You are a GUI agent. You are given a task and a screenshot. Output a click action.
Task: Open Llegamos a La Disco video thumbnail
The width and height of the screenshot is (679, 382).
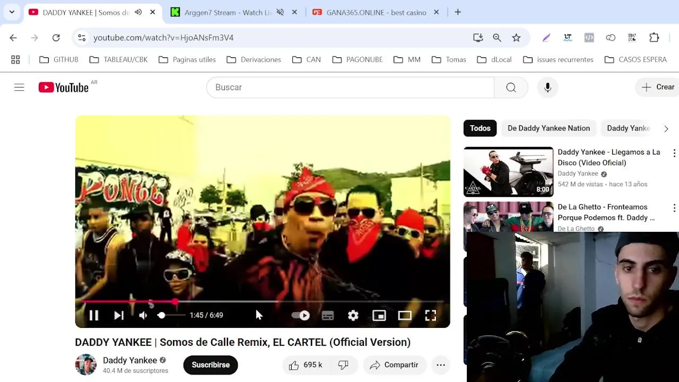(509, 172)
